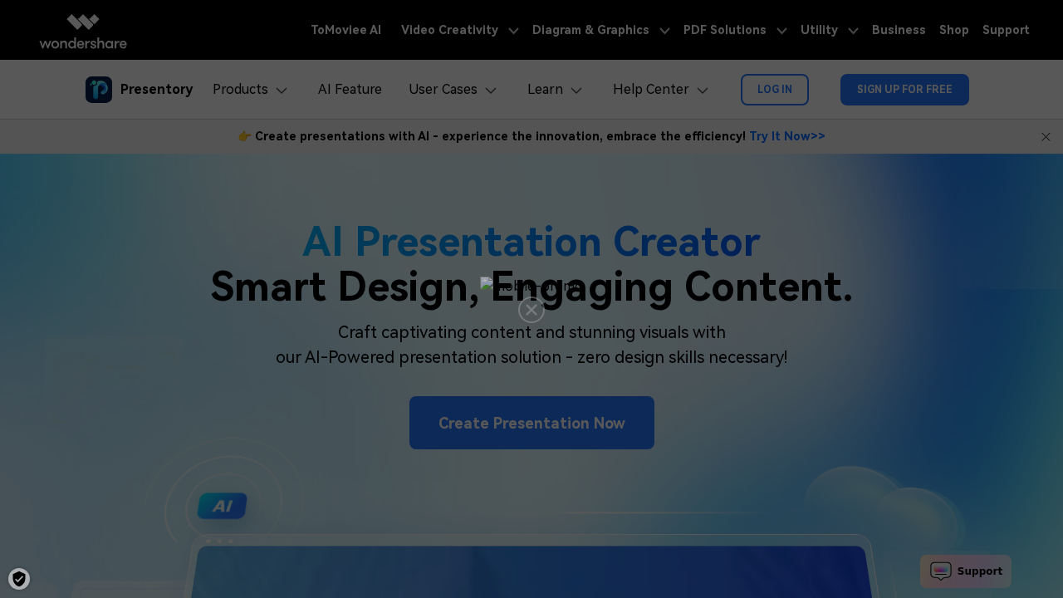
Task: Click the Wondershare logo
Action: [82, 30]
